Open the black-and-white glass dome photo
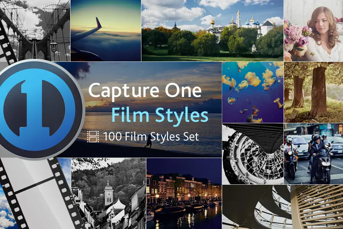Screen dimensions: 343x229 tap(253, 153)
